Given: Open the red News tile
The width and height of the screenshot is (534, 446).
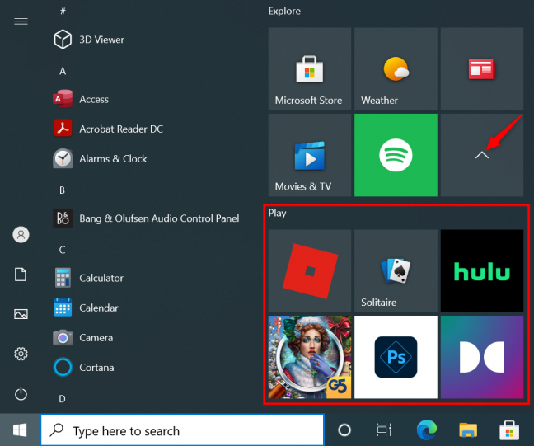Looking at the screenshot, I should [x=482, y=69].
